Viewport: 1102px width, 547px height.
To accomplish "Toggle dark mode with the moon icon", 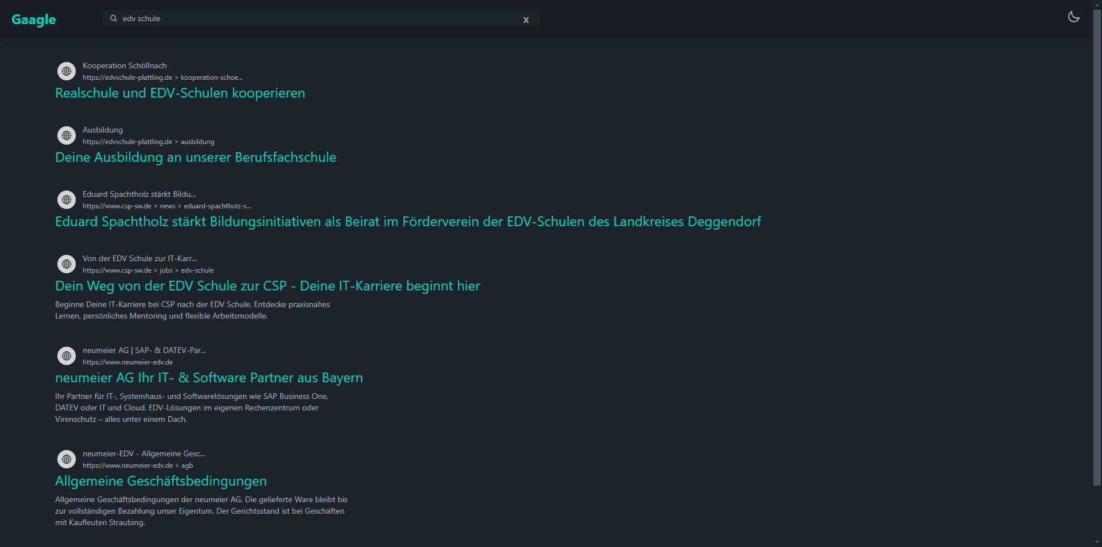I will pyautogui.click(x=1073, y=17).
